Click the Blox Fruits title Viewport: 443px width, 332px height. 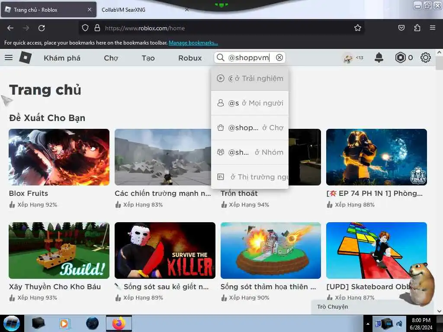[29, 193]
